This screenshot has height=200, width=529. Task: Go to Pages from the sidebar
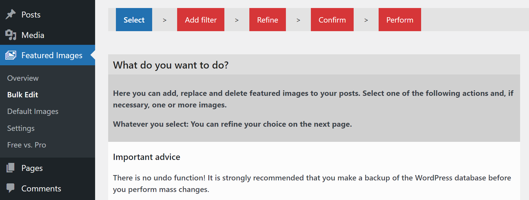pyautogui.click(x=32, y=168)
